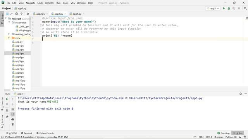This screenshot has width=248, height=139.
Task: Toggle the read-only lock icon in status bar
Action: (x=240, y=137)
